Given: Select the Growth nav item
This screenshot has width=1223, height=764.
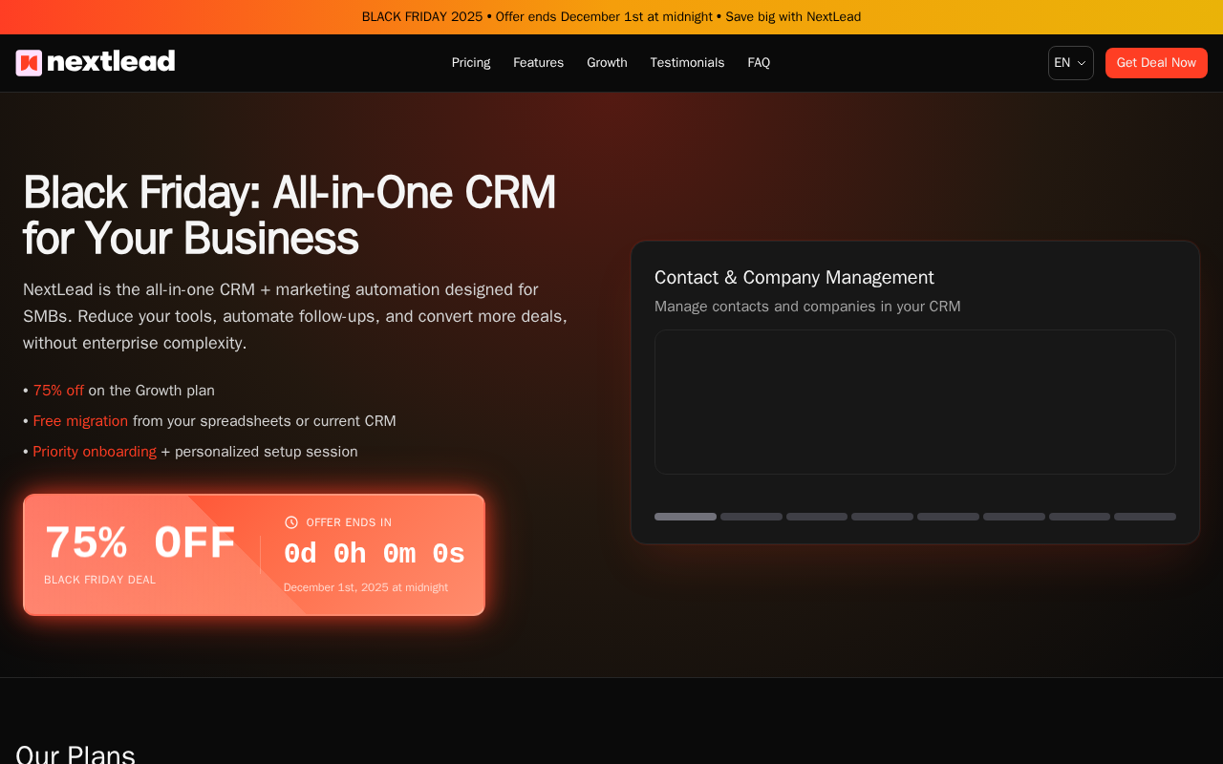Looking at the screenshot, I should (x=607, y=63).
